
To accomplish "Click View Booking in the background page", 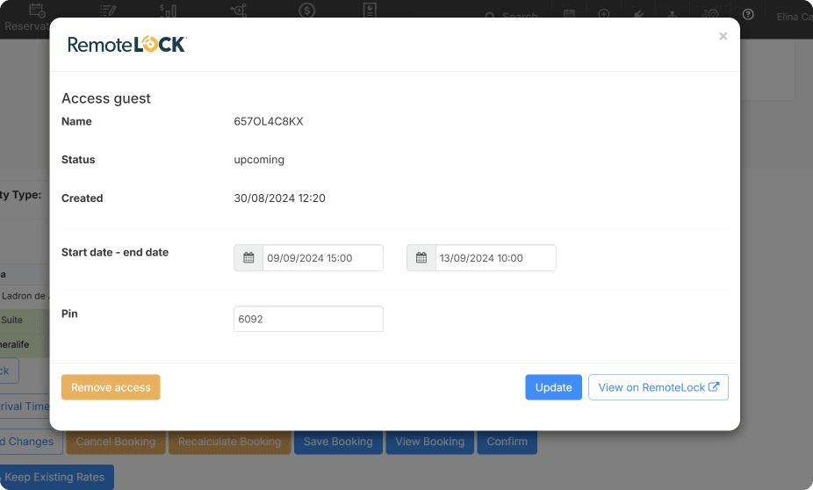I will click(x=430, y=442).
